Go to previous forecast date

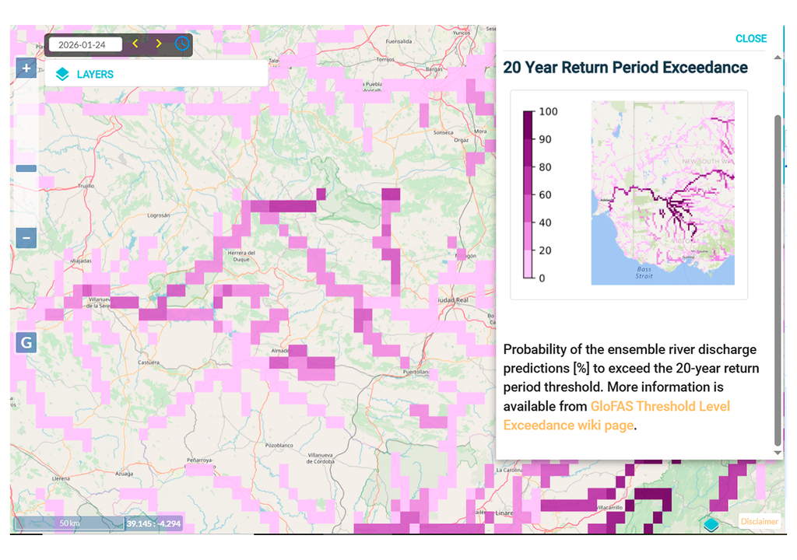point(135,44)
